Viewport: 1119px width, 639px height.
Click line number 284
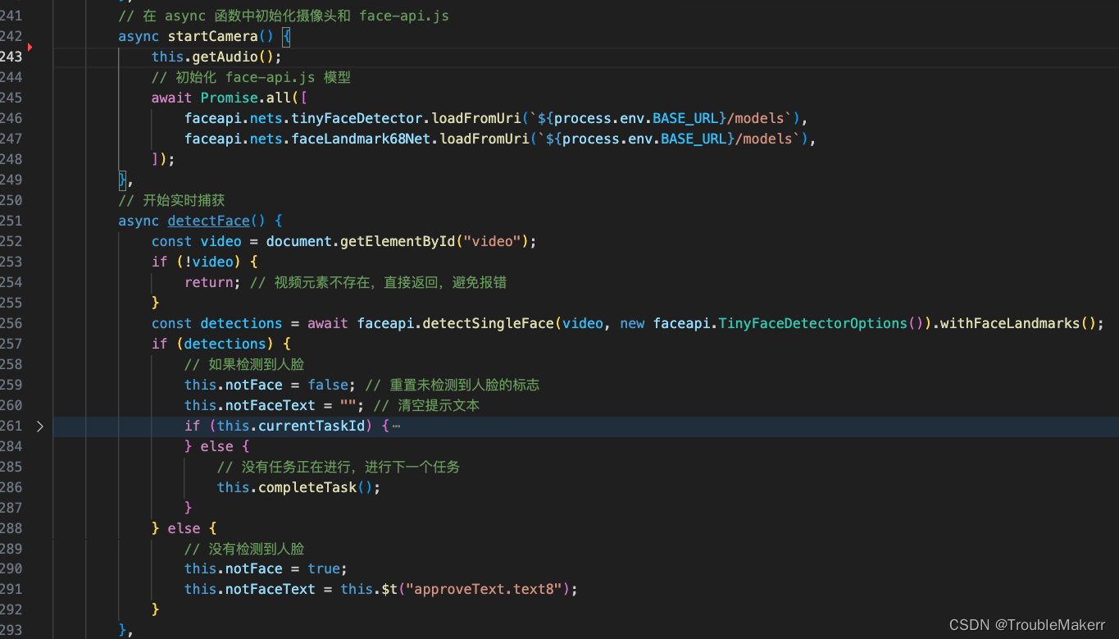(11, 446)
